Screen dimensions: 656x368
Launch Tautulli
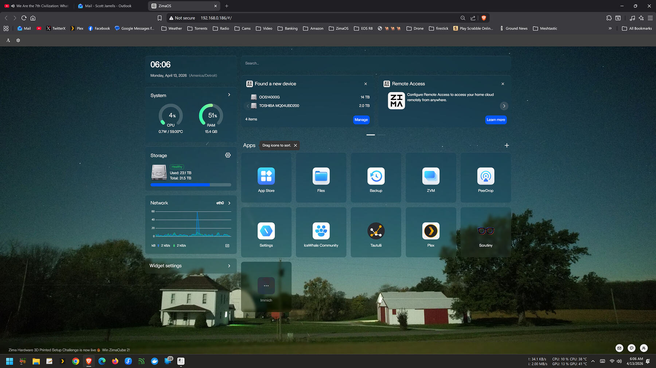point(376,232)
